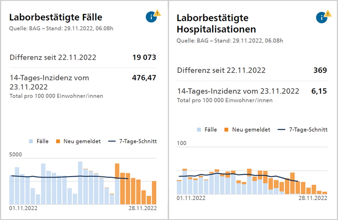Click 01.11.2022 date label under cases chart

tap(23, 208)
